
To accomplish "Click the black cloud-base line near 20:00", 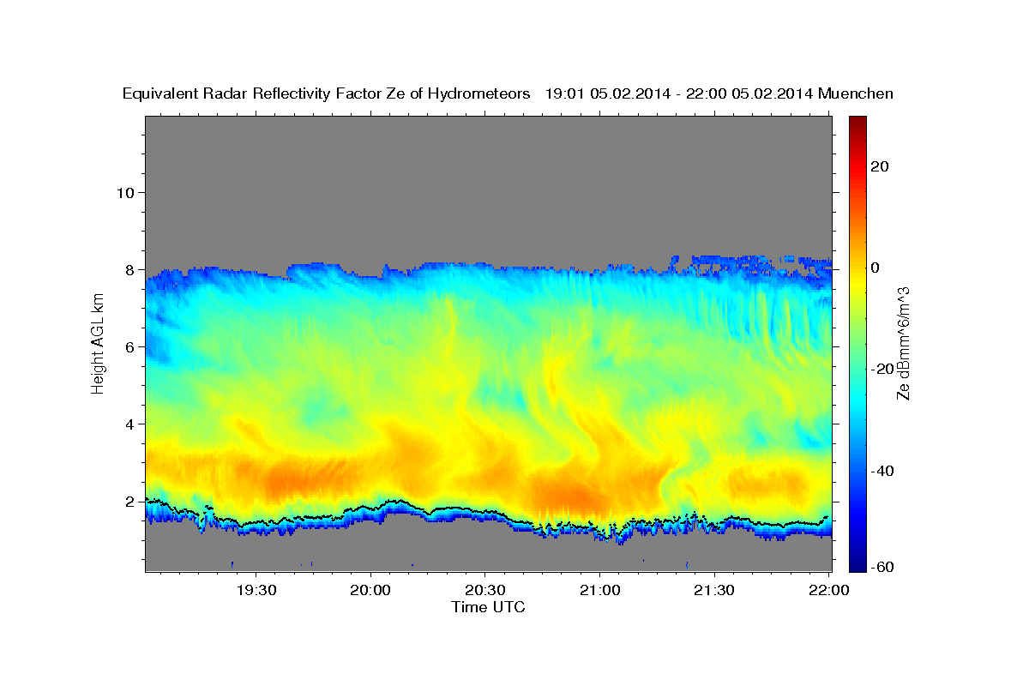I will tap(371, 508).
